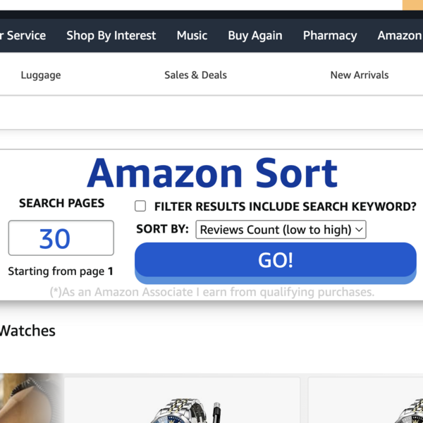Click the dropdown chevron beside Reviews Count

(359, 230)
